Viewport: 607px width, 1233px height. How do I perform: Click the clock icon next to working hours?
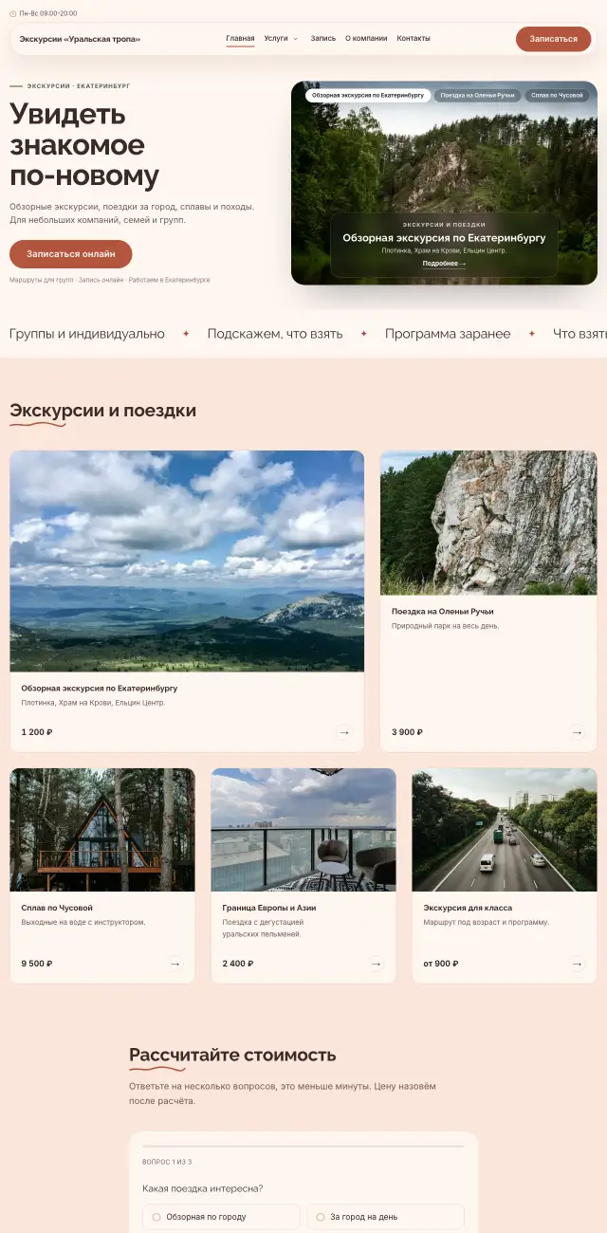click(13, 13)
